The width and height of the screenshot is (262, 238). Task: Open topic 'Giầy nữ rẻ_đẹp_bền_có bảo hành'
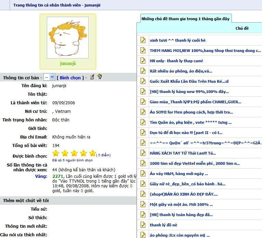[x=187, y=184]
